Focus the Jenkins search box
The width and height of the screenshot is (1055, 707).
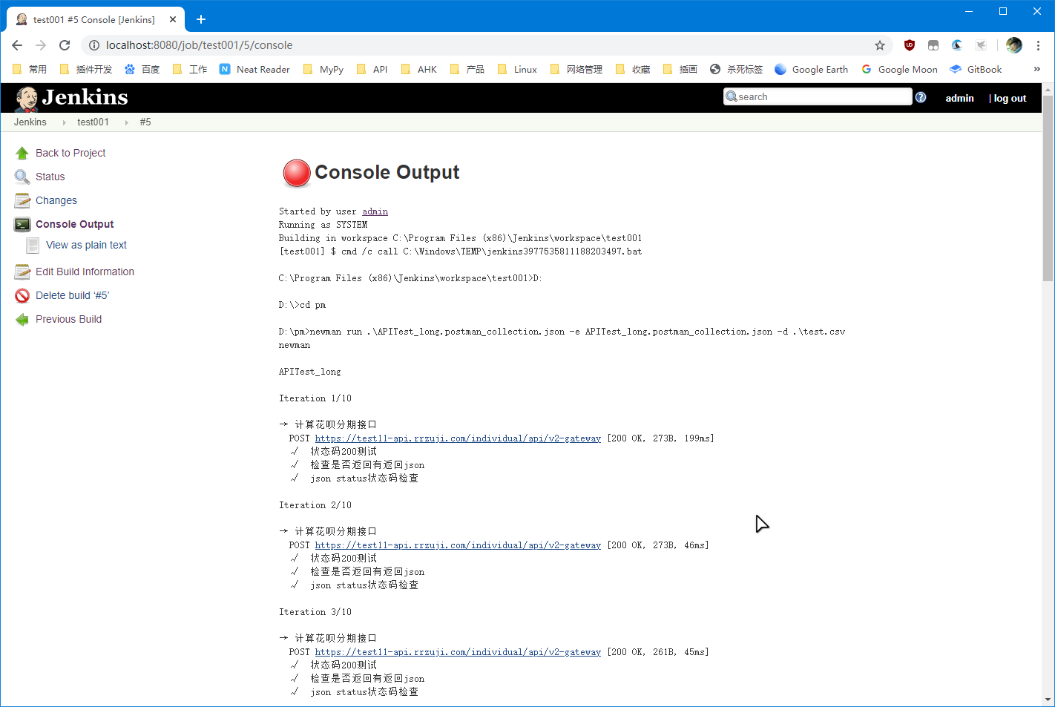pyautogui.click(x=818, y=96)
